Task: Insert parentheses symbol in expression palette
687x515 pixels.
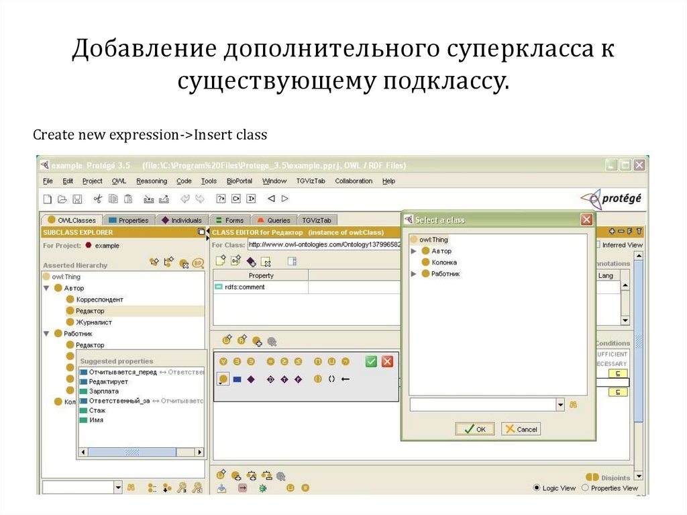Action: click(x=331, y=379)
